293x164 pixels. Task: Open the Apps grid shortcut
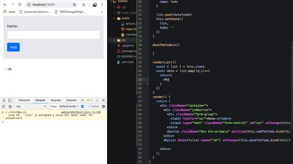[x=9, y=12]
